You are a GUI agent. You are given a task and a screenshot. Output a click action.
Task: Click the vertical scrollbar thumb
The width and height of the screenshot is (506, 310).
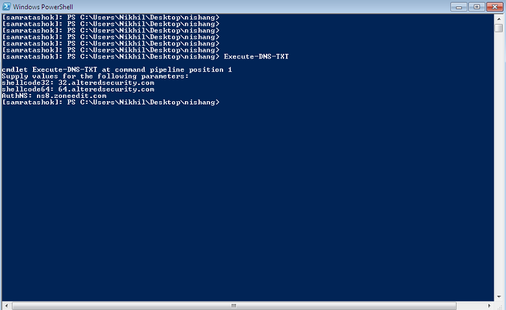point(498,29)
